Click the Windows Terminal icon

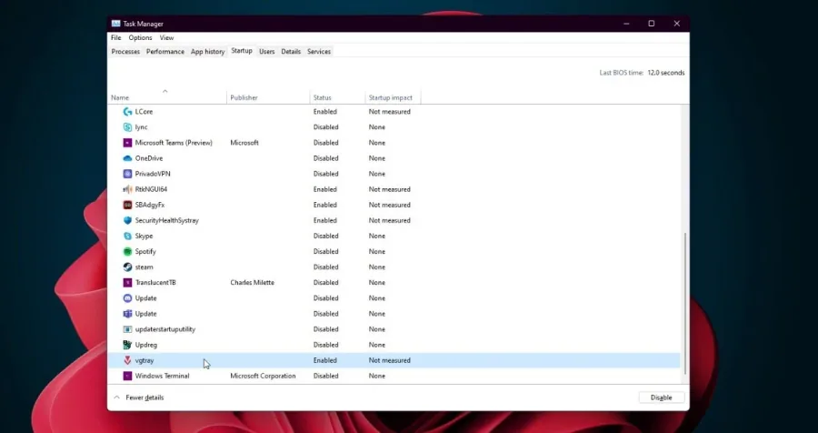coord(127,376)
